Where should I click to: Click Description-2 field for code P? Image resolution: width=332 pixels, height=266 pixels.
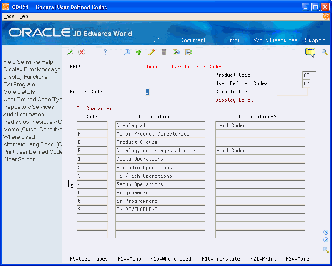coord(260,151)
